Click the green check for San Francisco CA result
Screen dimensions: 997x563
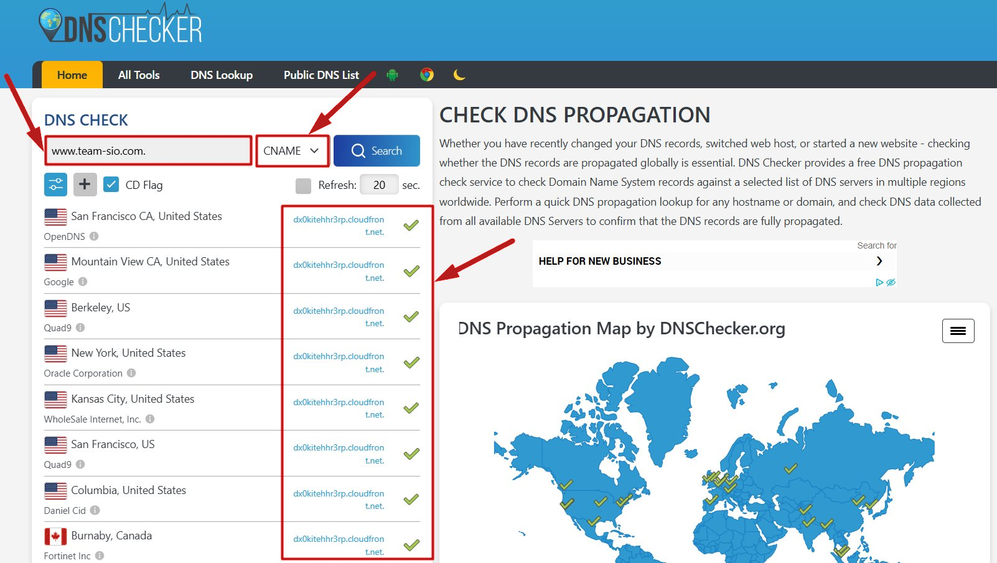pos(411,226)
